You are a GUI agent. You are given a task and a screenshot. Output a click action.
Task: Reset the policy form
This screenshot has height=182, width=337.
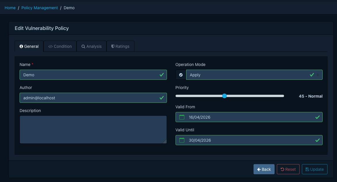(288, 169)
